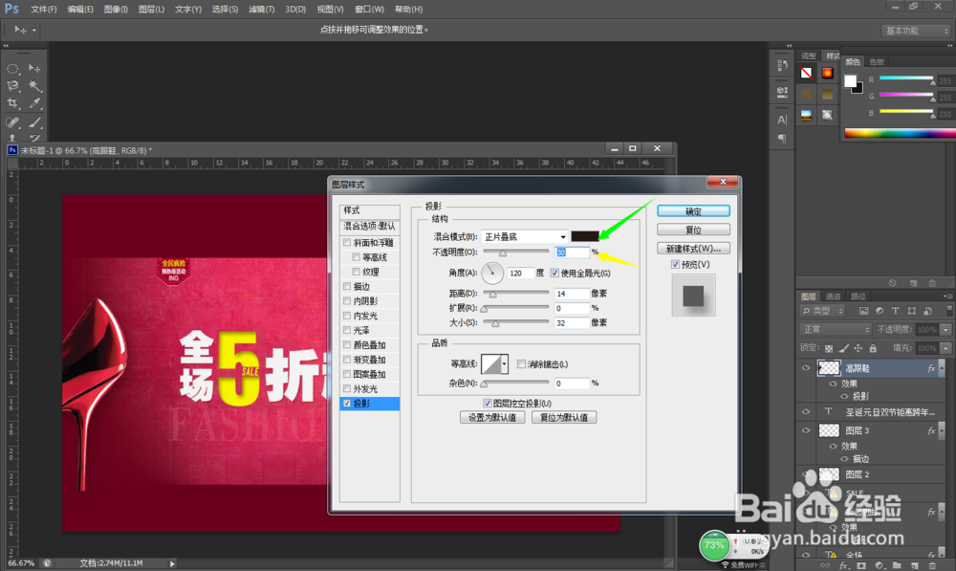Click the 确定 button
This screenshot has height=571, width=956.
[693, 211]
